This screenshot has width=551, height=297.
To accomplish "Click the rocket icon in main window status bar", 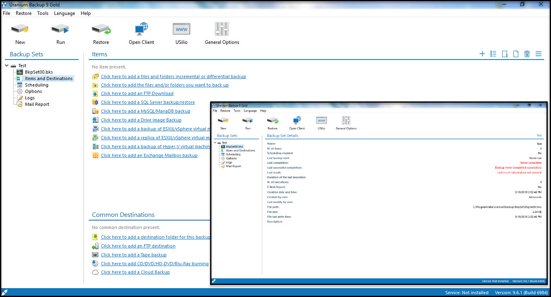I will coord(5,293).
